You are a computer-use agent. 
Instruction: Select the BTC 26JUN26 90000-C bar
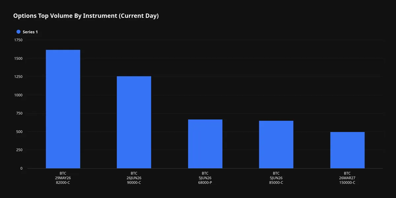(x=134, y=122)
